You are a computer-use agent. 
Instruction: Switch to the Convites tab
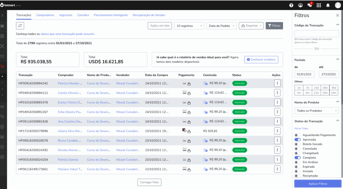tap(83, 15)
